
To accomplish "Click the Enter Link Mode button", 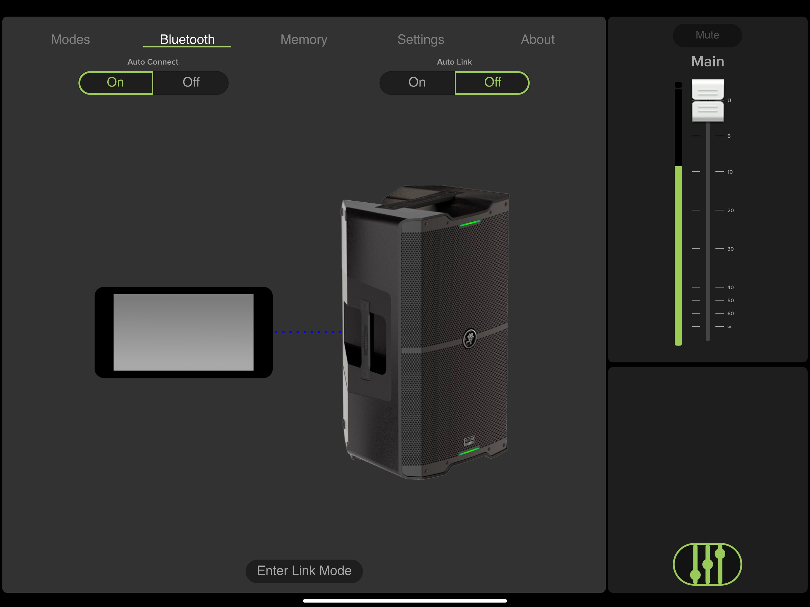I will tap(304, 571).
